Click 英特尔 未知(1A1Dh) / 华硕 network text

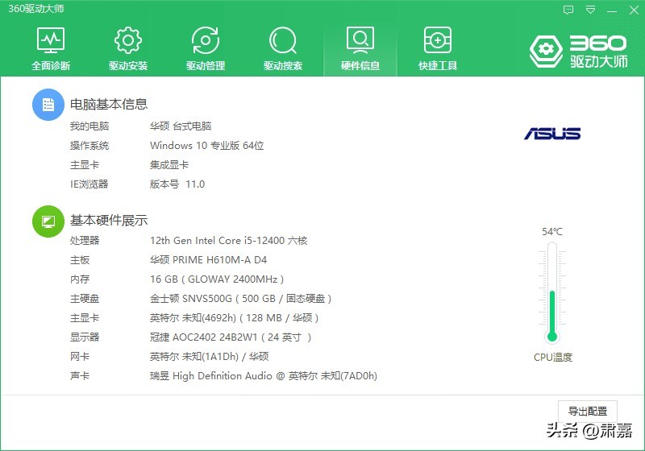click(x=210, y=357)
